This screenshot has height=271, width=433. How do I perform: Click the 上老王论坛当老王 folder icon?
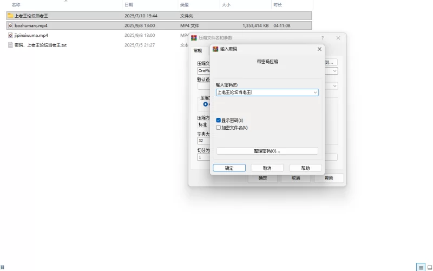[10, 16]
